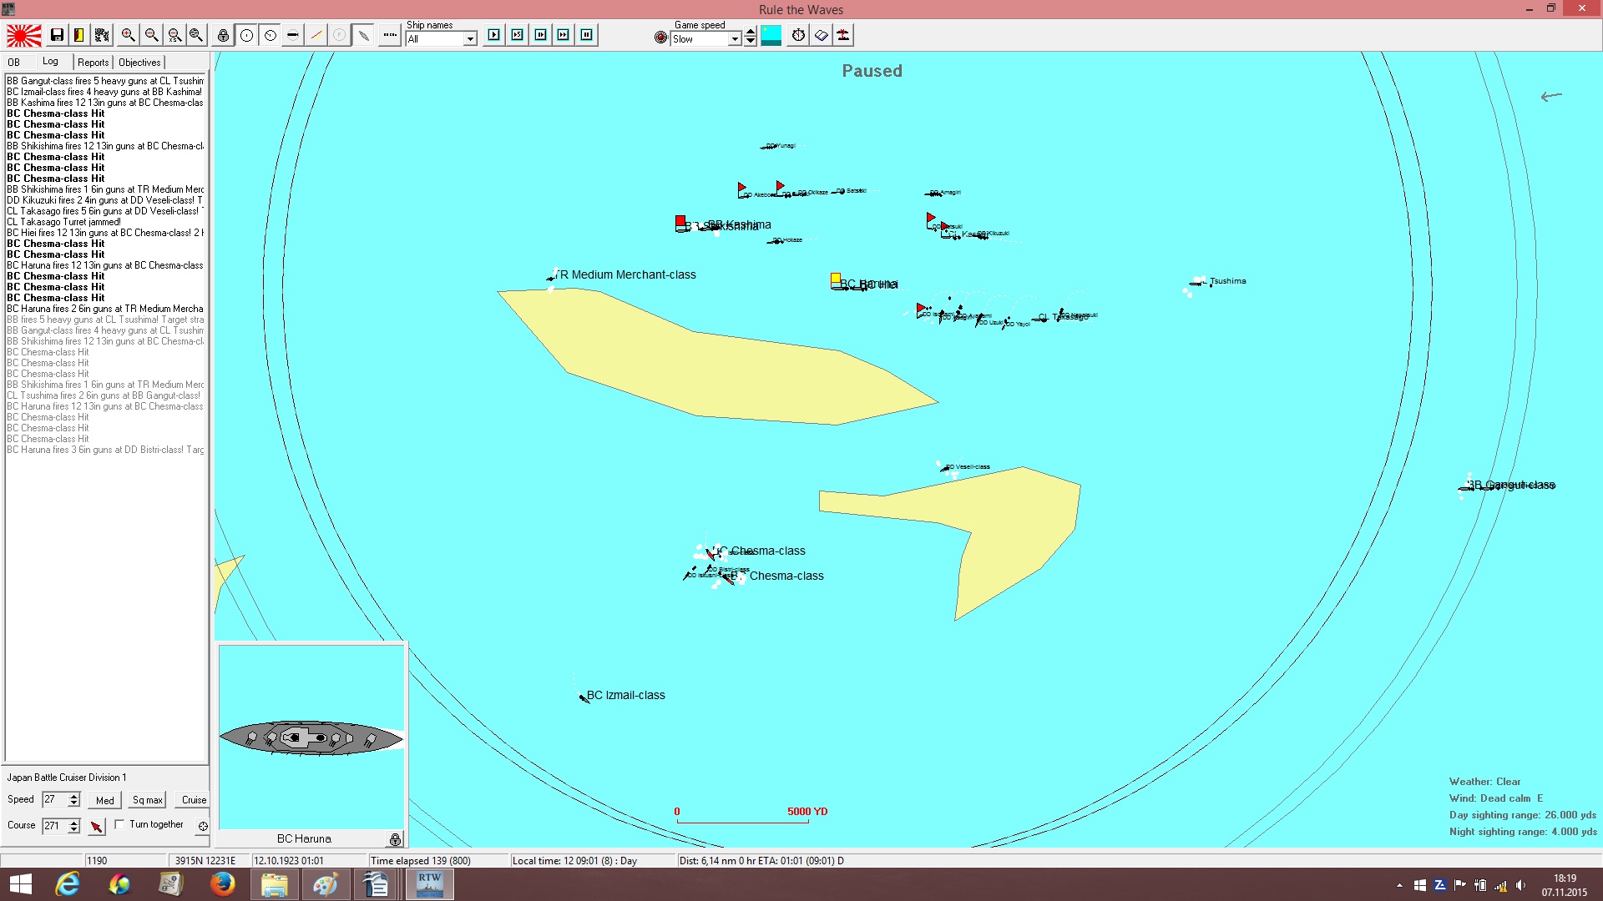The image size is (1603, 901).
Task: Toggle the second range circle button
Action: (270, 35)
